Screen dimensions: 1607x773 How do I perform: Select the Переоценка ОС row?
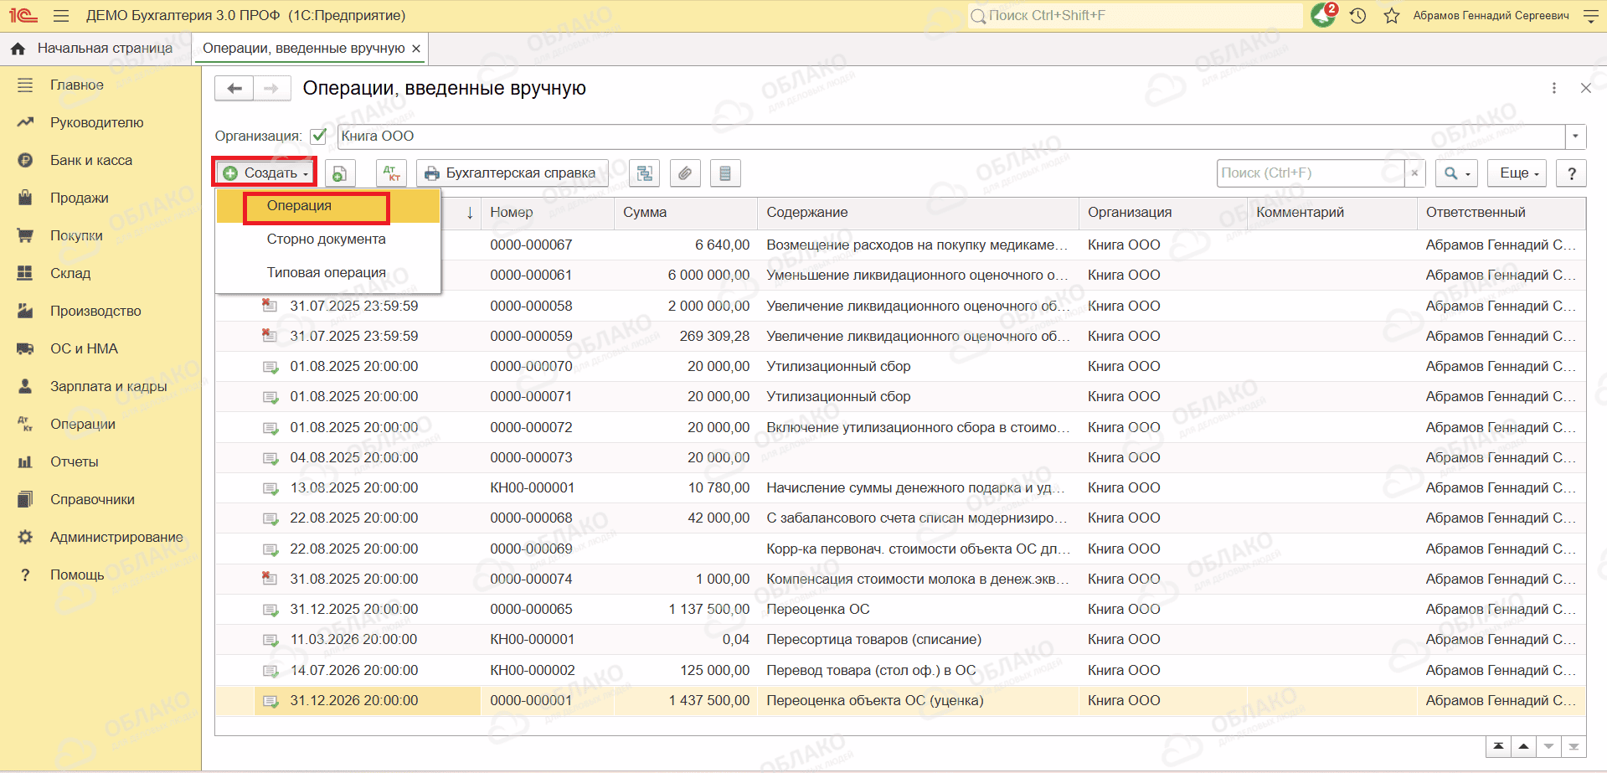[x=900, y=610]
